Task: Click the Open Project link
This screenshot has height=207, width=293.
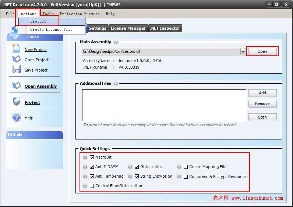Action: [x=37, y=60]
